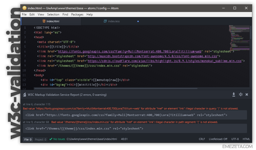Open the View menu

point(41,14)
